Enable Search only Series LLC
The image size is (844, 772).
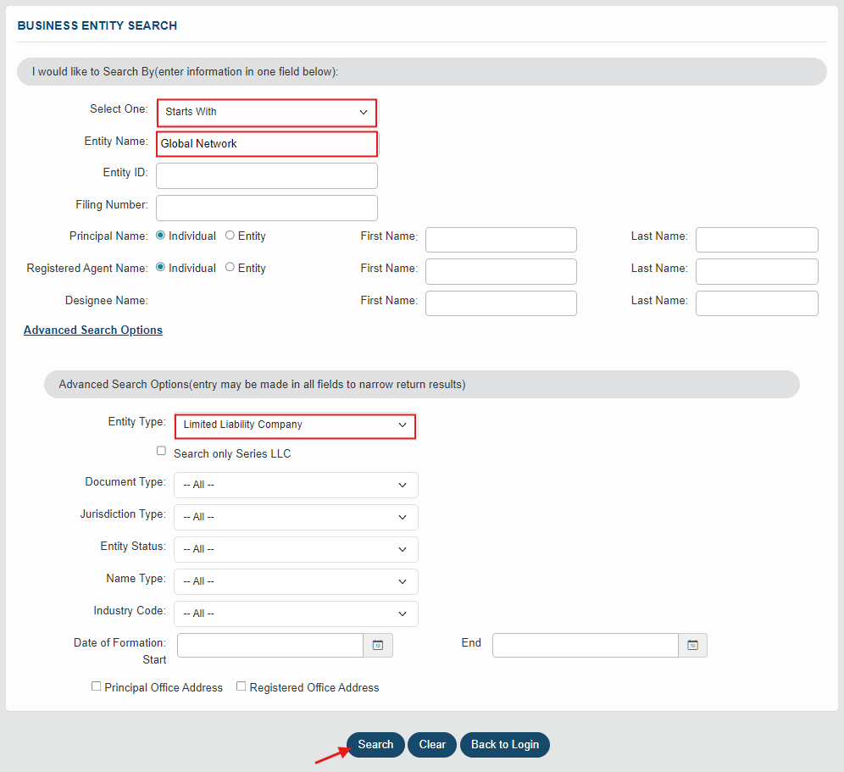161,450
